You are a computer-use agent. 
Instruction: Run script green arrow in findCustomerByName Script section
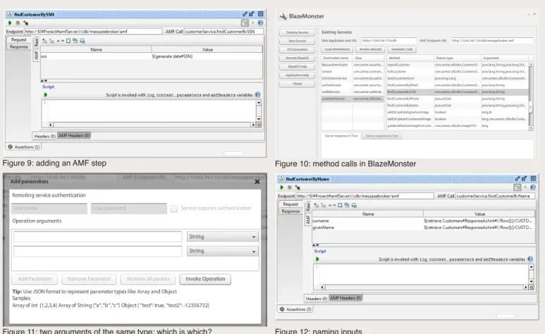tap(317, 259)
